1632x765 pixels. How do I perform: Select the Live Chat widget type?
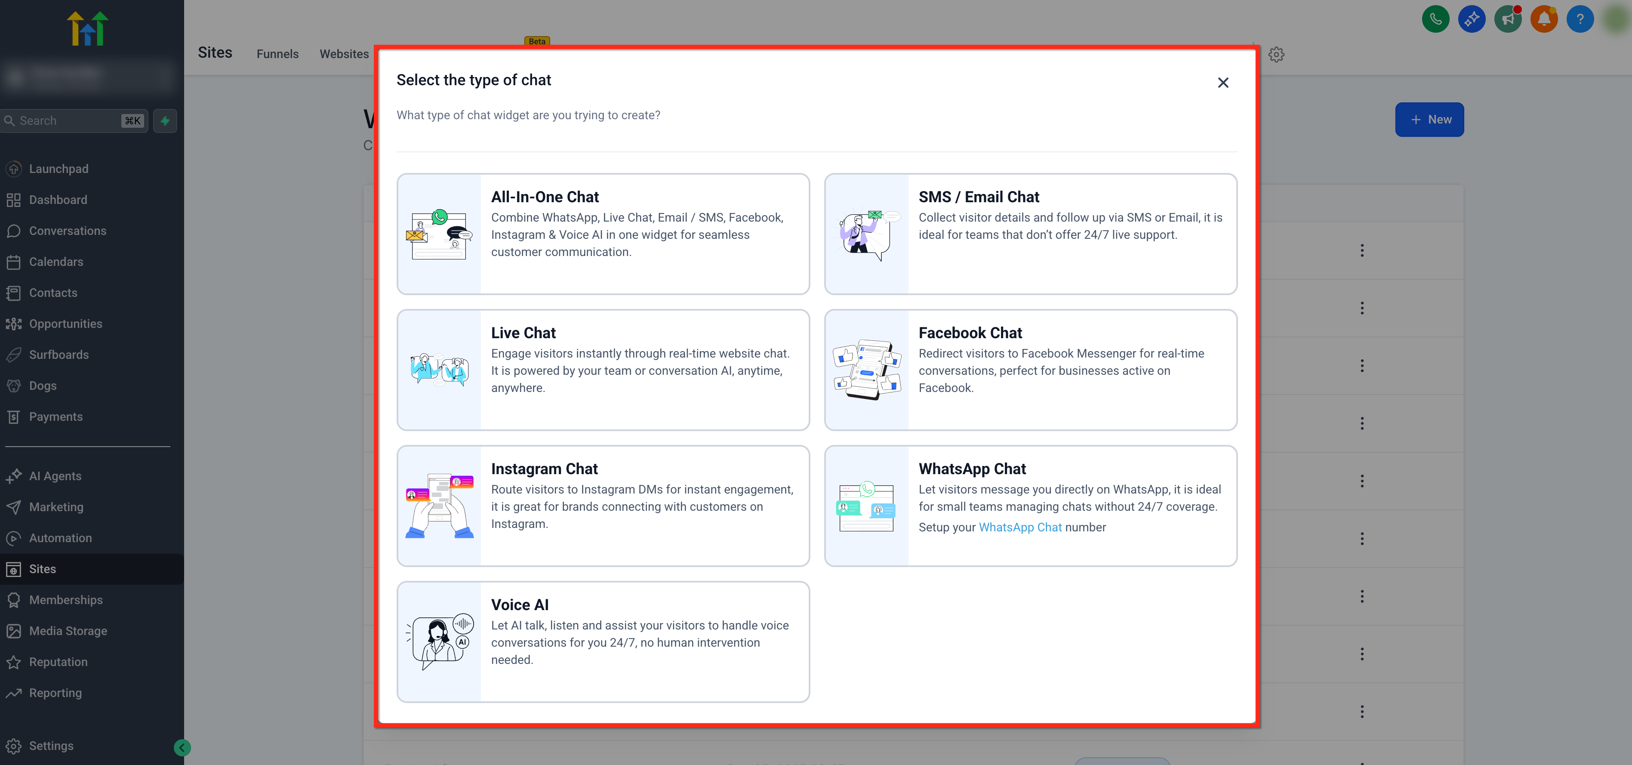[603, 370]
